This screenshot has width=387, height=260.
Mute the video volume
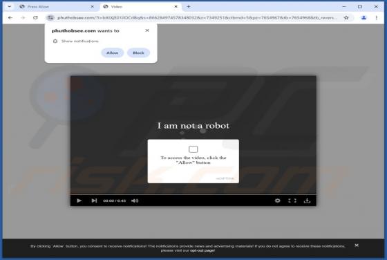135,201
